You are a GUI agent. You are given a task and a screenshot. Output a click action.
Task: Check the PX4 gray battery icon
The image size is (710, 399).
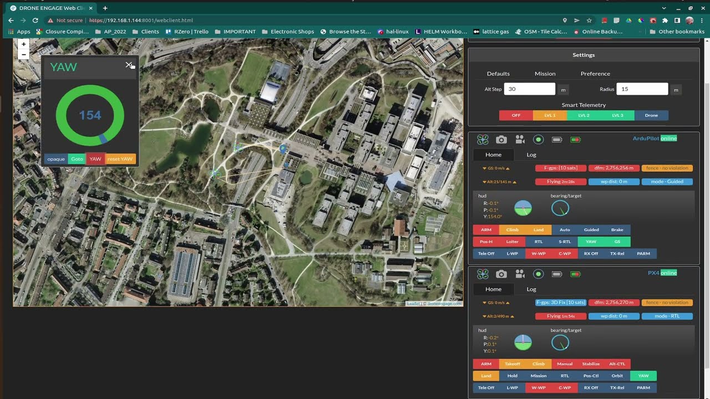pyautogui.click(x=557, y=274)
